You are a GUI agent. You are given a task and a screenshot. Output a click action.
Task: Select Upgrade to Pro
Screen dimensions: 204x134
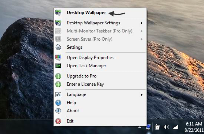(100, 76)
